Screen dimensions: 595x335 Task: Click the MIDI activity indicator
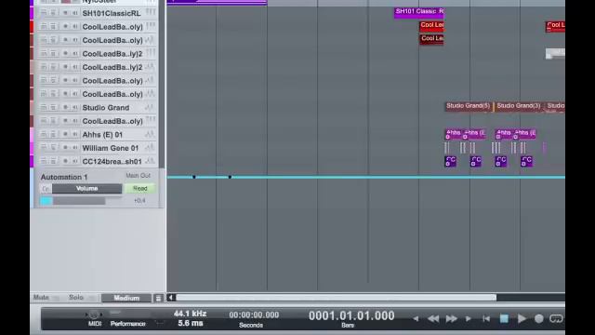click(95, 318)
